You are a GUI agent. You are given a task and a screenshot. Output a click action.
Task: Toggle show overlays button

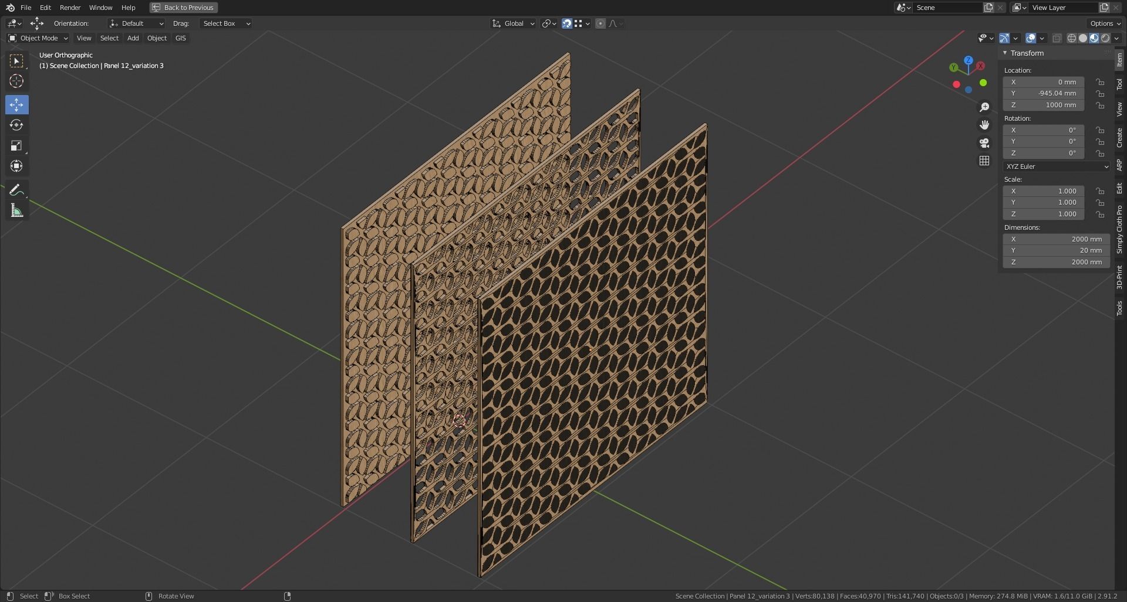pos(1031,38)
